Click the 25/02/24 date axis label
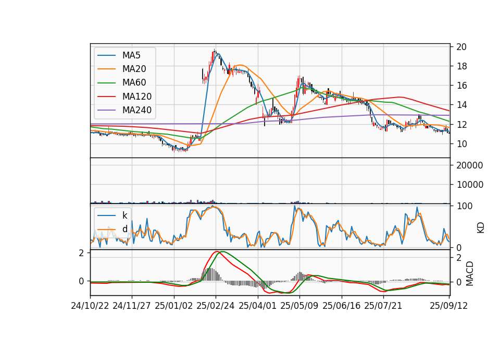Image resolution: width=500 pixels, height=360 pixels. coord(216,306)
